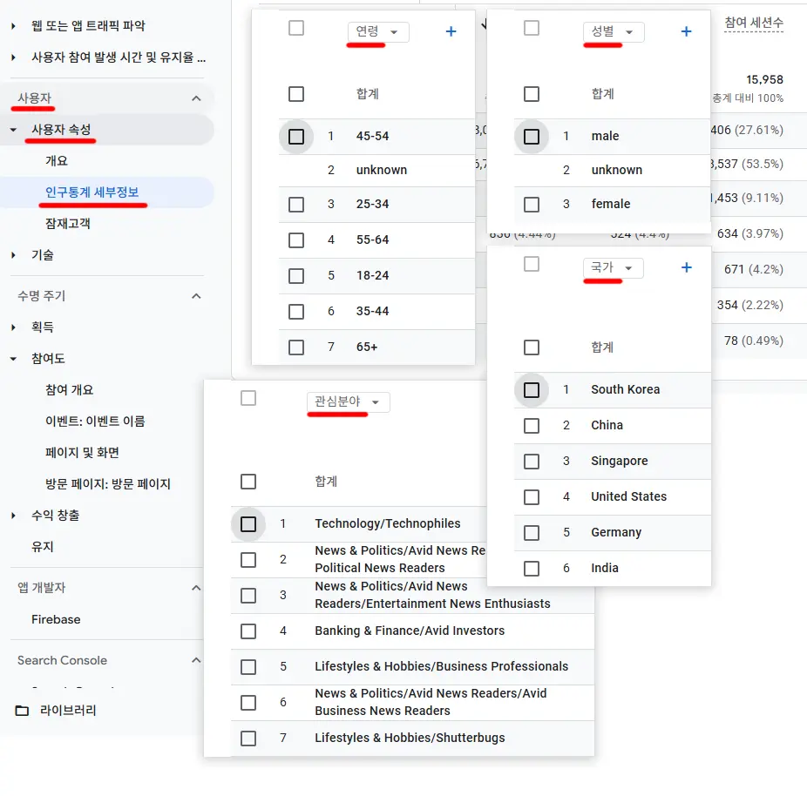The height and width of the screenshot is (796, 807).
Task: Click the 78 (0.49%) cell value
Action: (754, 341)
